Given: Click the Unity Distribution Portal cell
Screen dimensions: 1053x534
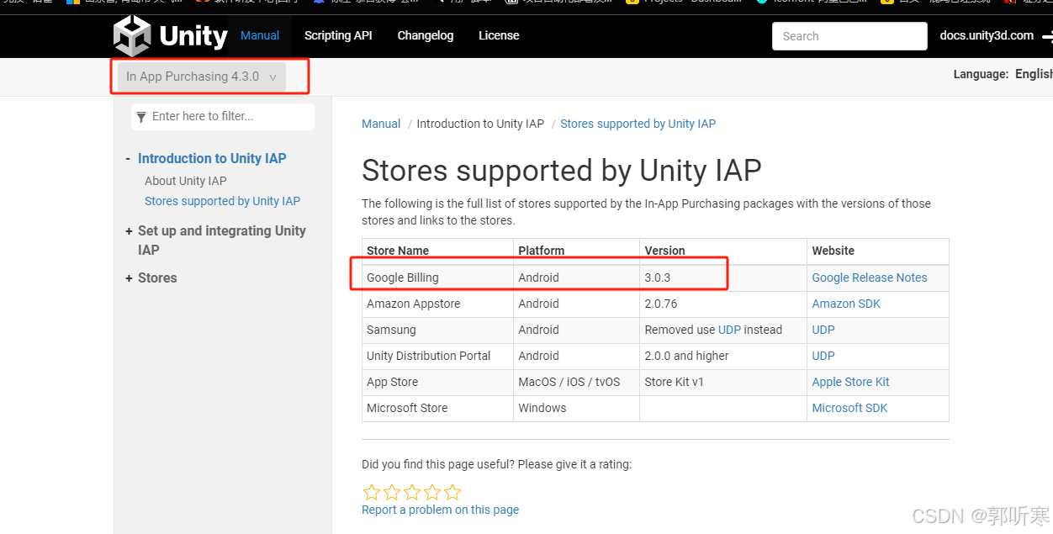Looking at the screenshot, I should (437, 356).
